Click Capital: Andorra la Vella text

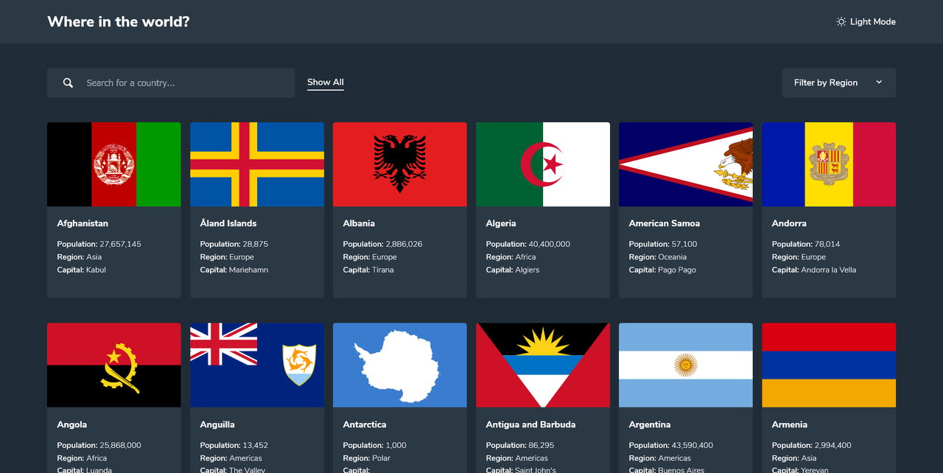pyautogui.click(x=814, y=270)
